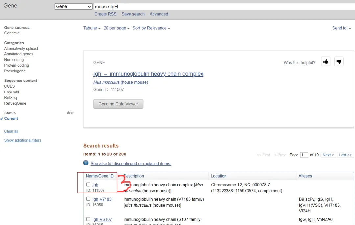Open the Send to dropdown
Viewport: 355px width, 225px height.
(x=342, y=28)
